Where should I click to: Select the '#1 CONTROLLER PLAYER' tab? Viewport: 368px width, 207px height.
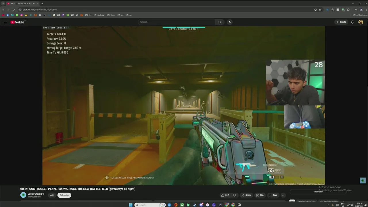[x=23, y=3]
